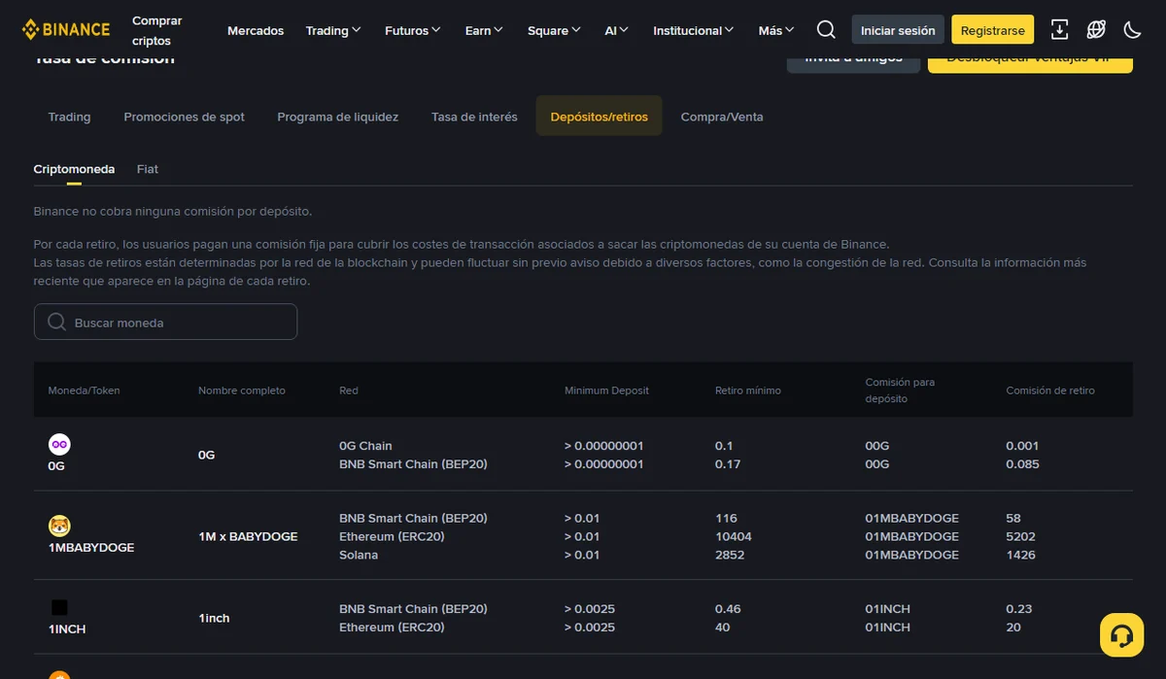Expand the Institucional dropdown menu
Viewport: 1166px width, 679px height.
click(694, 30)
